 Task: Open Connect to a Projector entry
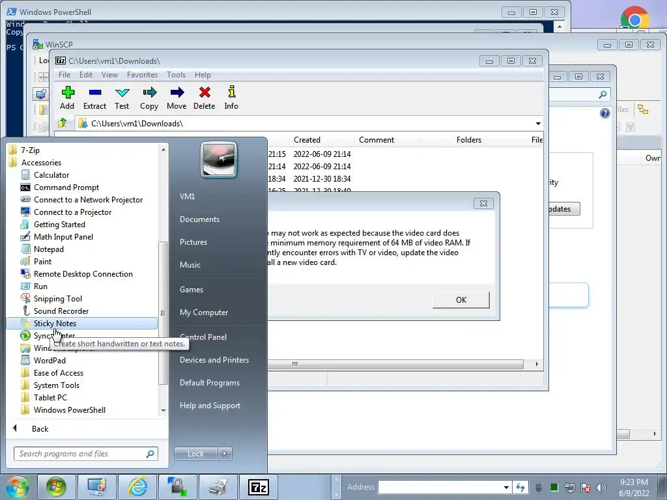tap(72, 212)
